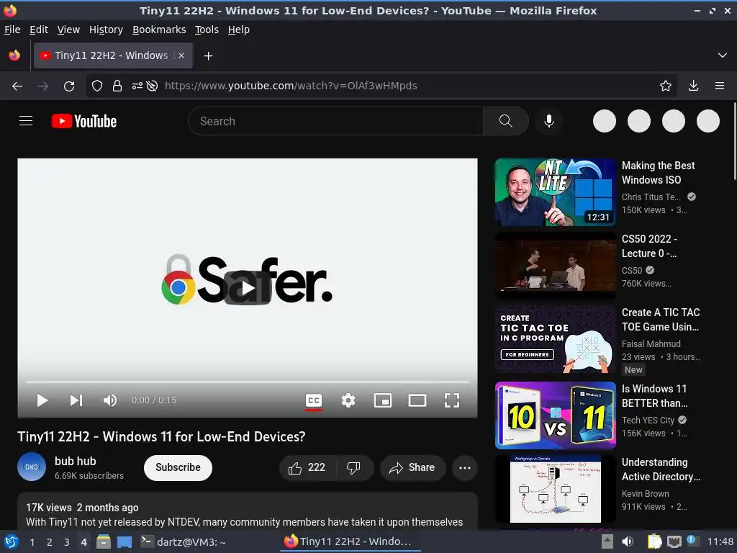Open the site permissions icon in URL bar

137,86
